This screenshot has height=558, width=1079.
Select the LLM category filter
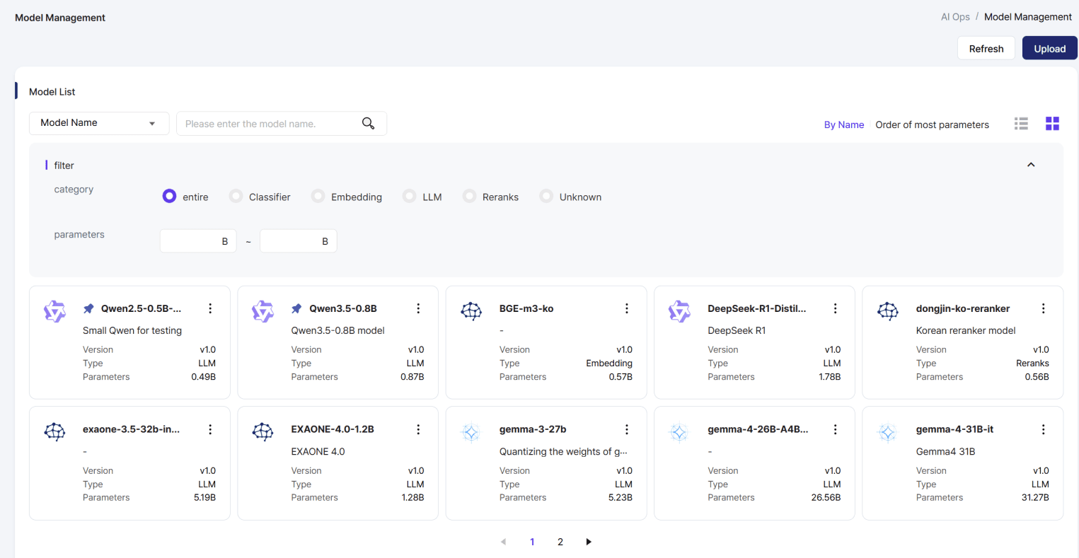coord(409,196)
